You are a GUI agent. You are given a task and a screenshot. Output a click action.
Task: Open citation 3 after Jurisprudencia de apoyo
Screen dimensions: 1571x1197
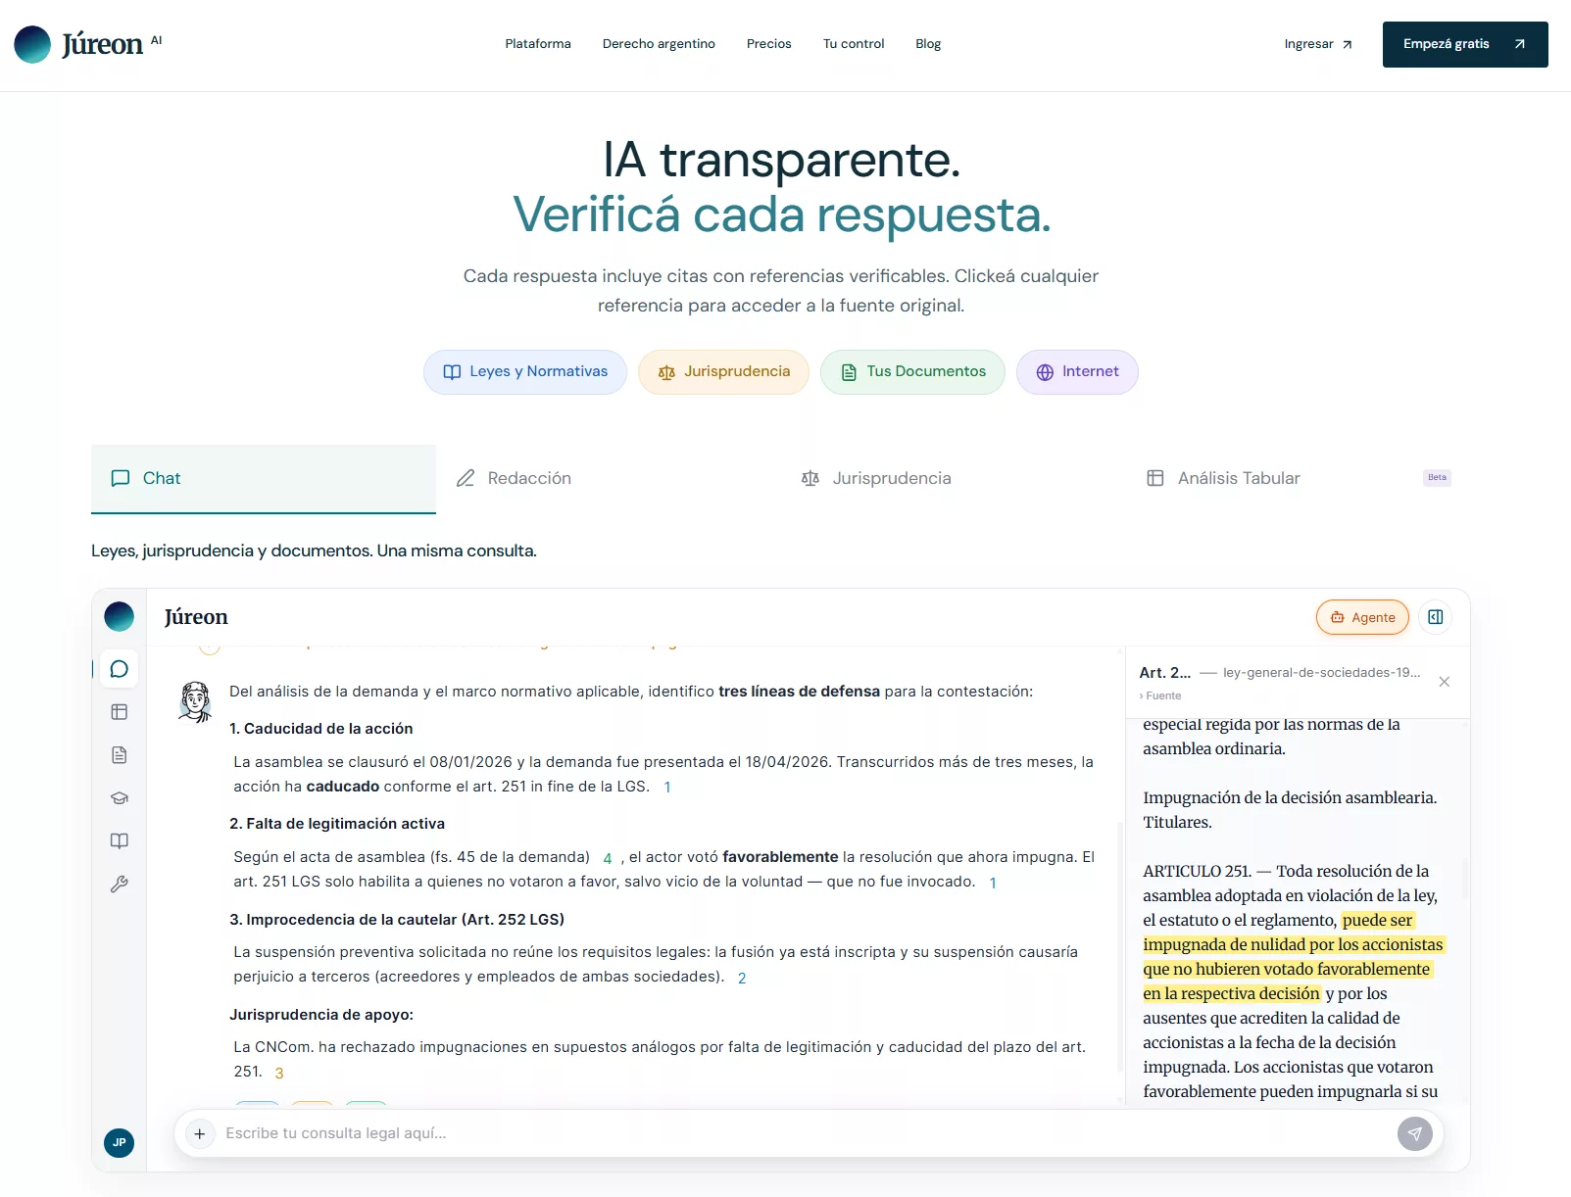click(279, 1073)
